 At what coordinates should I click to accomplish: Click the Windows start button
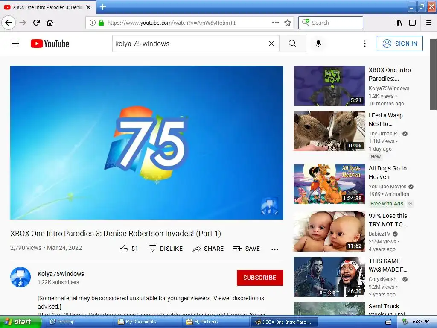(20, 322)
